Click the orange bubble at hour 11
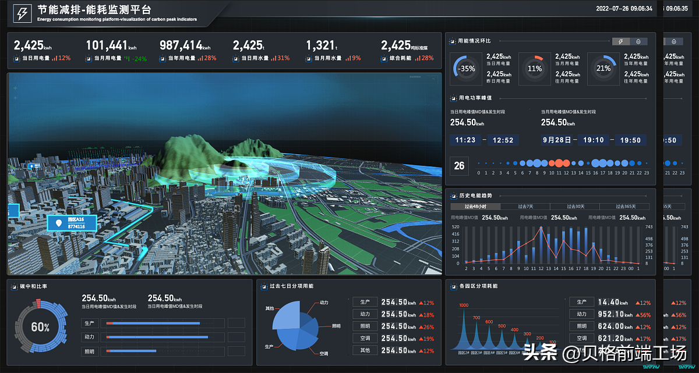The width and height of the screenshot is (699, 373). [559, 164]
